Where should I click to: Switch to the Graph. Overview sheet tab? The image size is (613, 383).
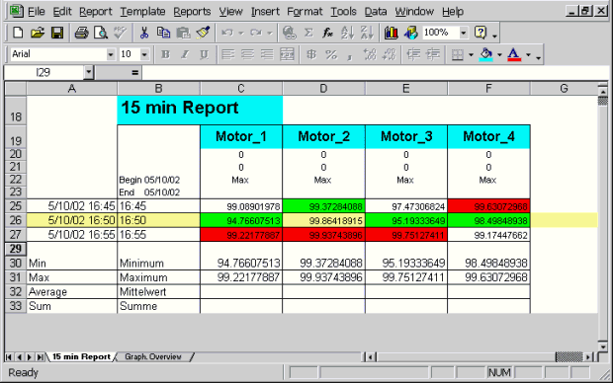pyautogui.click(x=153, y=356)
